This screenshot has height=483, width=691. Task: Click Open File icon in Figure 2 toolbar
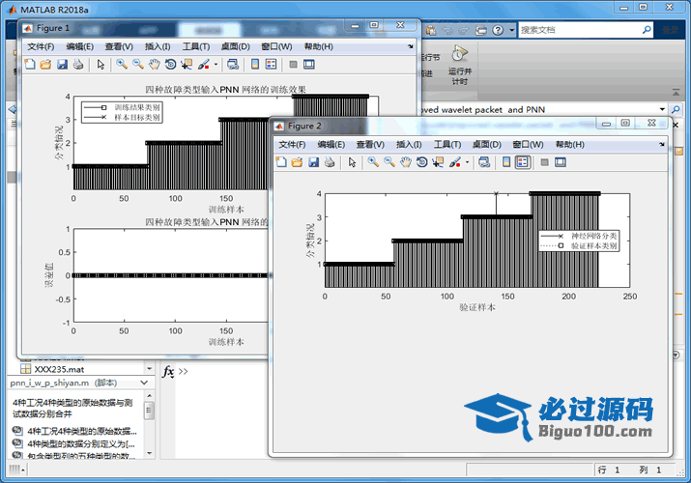point(297,162)
